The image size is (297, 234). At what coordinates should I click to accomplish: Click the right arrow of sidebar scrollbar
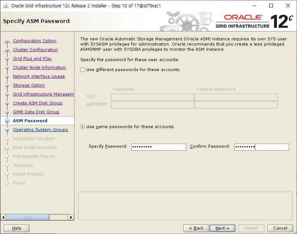(x=71, y=217)
